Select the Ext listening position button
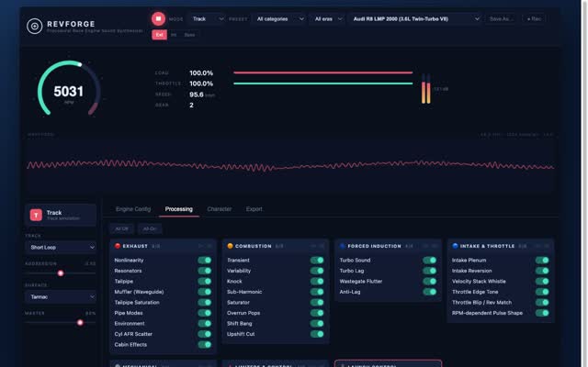 click(159, 35)
